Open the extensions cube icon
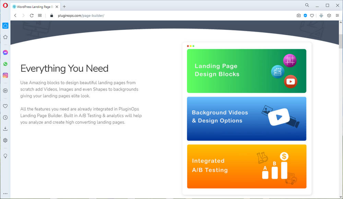Screen dimensions: 343x199 pyautogui.click(x=329, y=15)
